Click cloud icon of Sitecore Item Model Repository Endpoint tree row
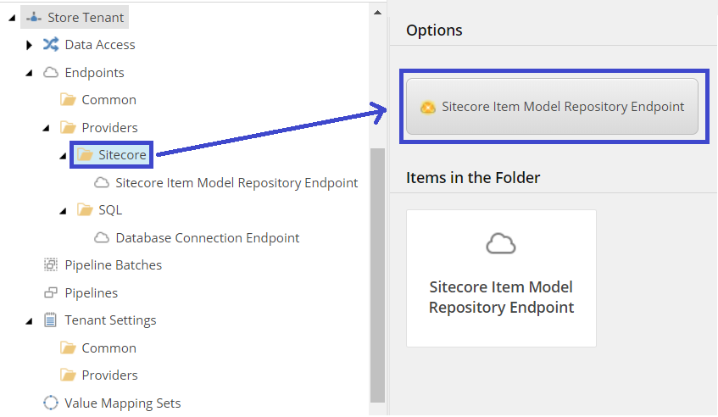718x417 pixels. pos(102,182)
